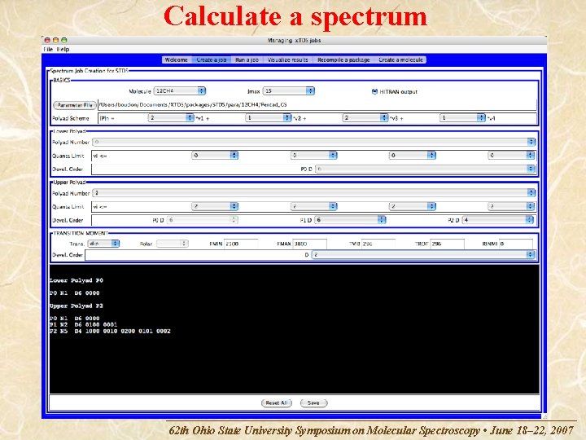
Task: Open the Lower Polyad P0 D dropdown
Action: click(x=426, y=169)
